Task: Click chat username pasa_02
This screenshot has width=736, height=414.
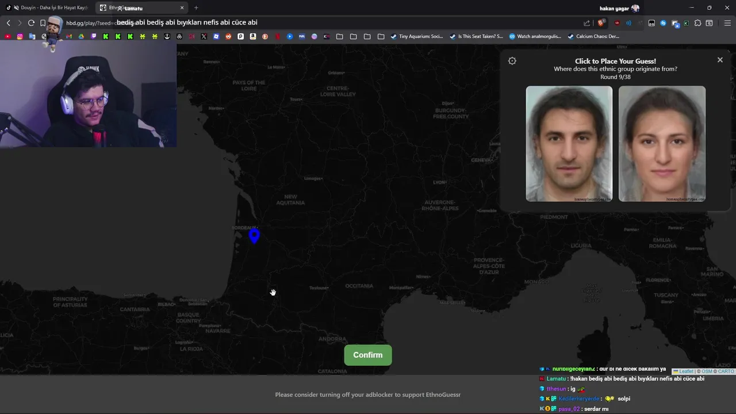Action: (569, 409)
